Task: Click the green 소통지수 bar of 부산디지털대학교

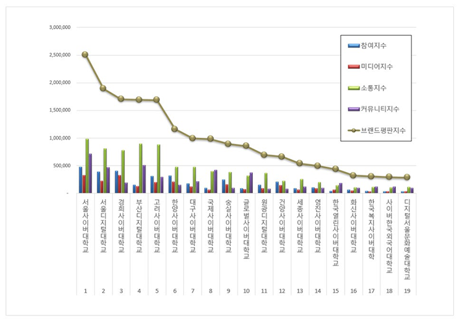Action: [140, 168]
